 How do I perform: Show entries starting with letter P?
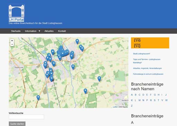[x=147, y=100]
